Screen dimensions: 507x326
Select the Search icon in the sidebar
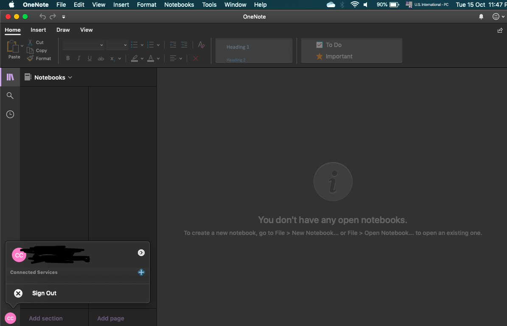[10, 95]
